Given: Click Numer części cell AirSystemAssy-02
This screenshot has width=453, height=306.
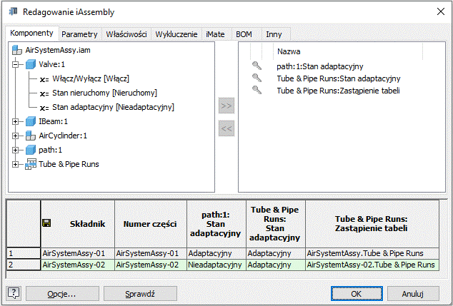Looking at the screenshot, I should pyautogui.click(x=151, y=265).
